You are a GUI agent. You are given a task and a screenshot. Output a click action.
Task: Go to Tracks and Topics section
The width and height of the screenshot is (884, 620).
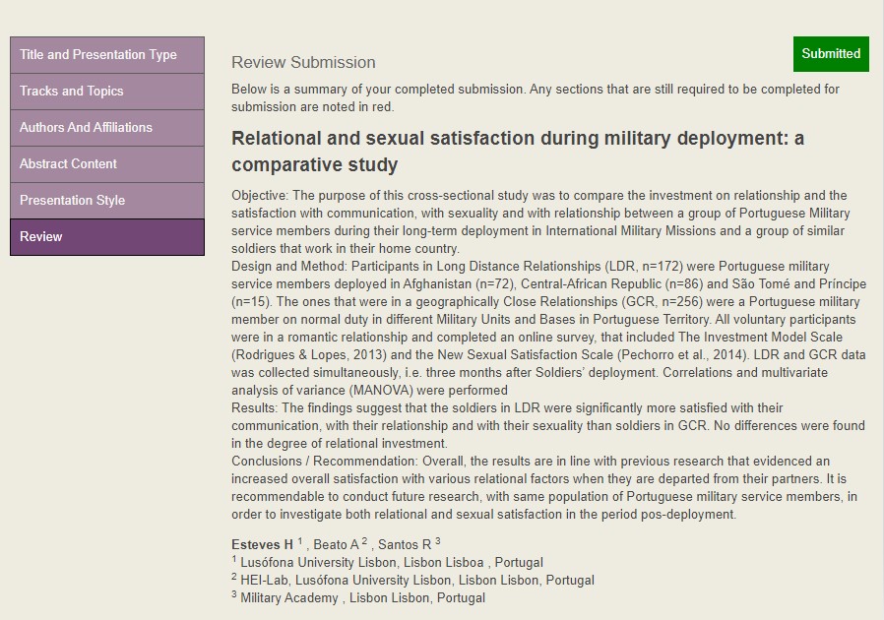pyautogui.click(x=107, y=92)
